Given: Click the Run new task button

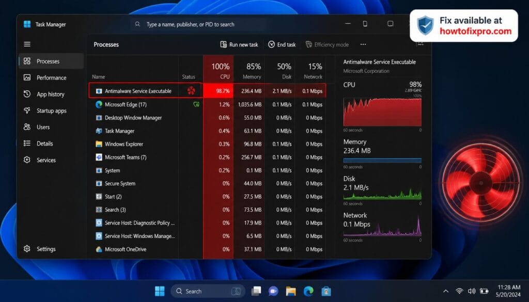Looking at the screenshot, I should pyautogui.click(x=239, y=44).
